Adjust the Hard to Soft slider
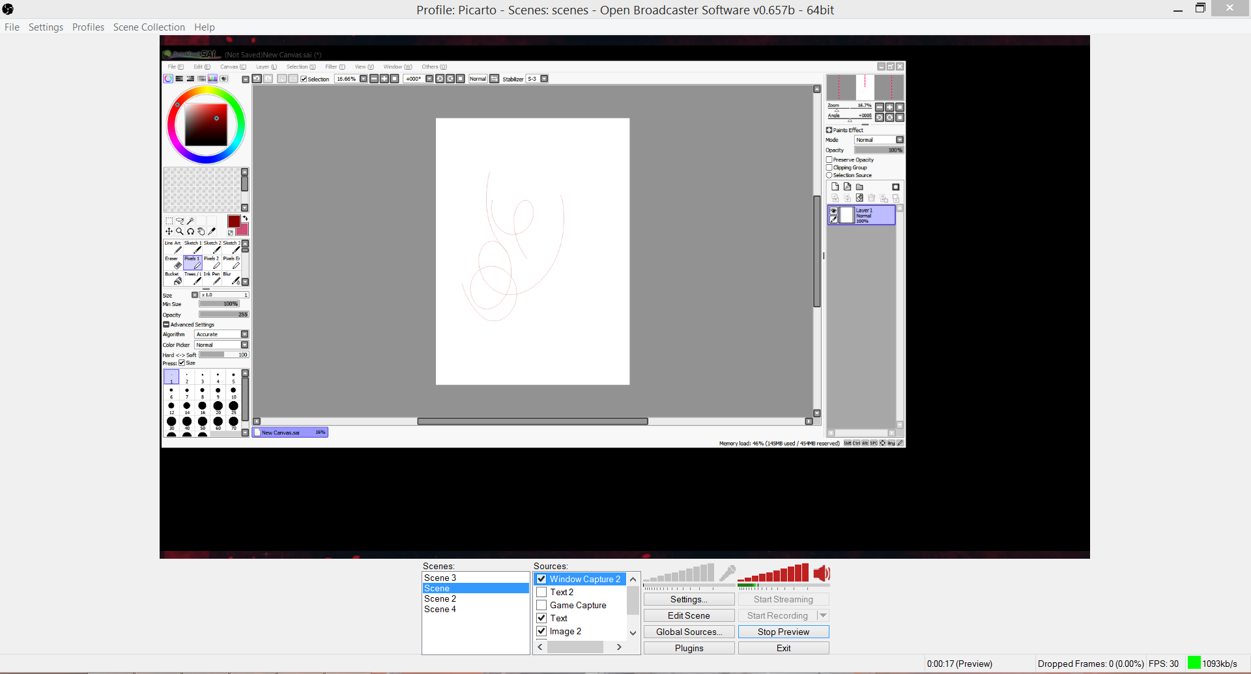This screenshot has height=674, width=1251. (224, 355)
